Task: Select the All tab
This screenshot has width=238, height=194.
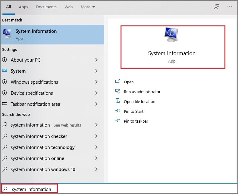Action: (x=9, y=7)
